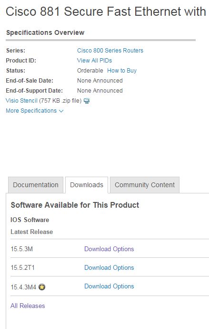Switch to the Documentation tab
The image size is (209, 329).
click(36, 185)
